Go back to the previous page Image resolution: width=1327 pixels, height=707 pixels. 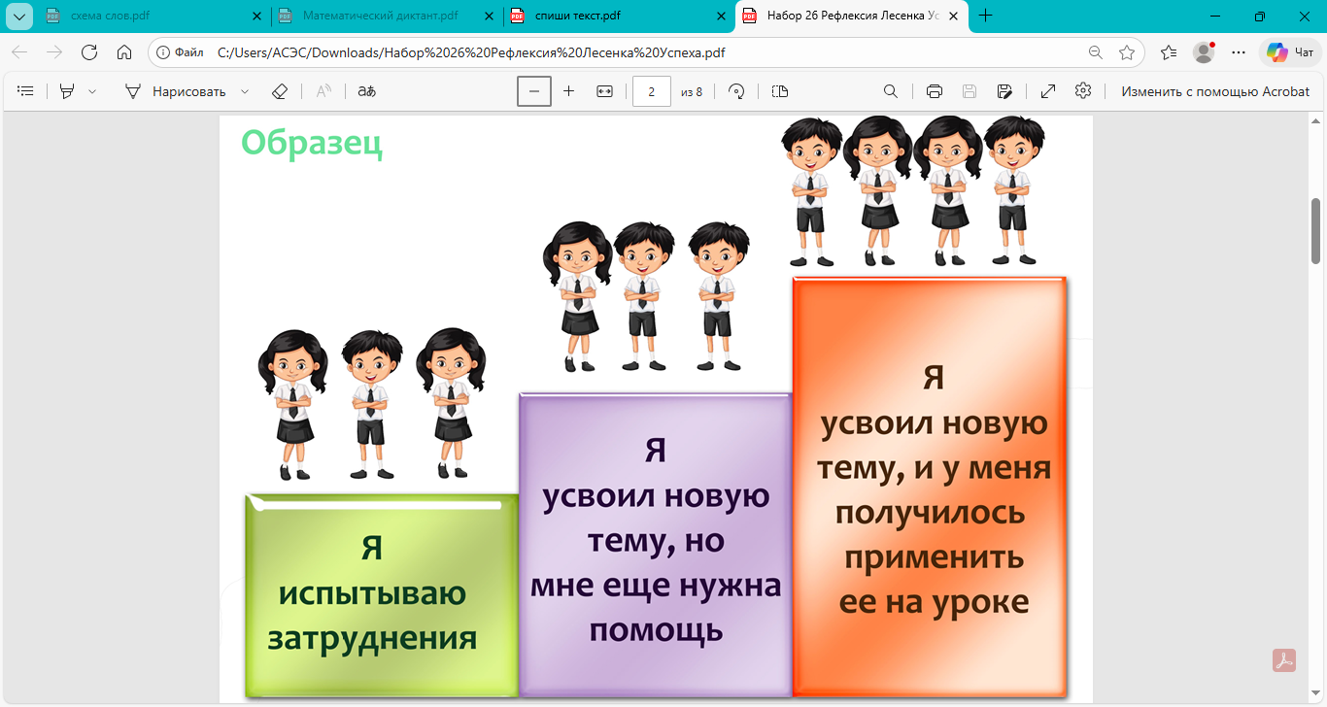tap(19, 52)
